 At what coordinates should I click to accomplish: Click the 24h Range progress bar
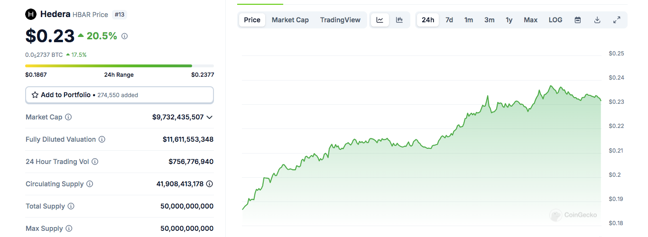(x=120, y=66)
